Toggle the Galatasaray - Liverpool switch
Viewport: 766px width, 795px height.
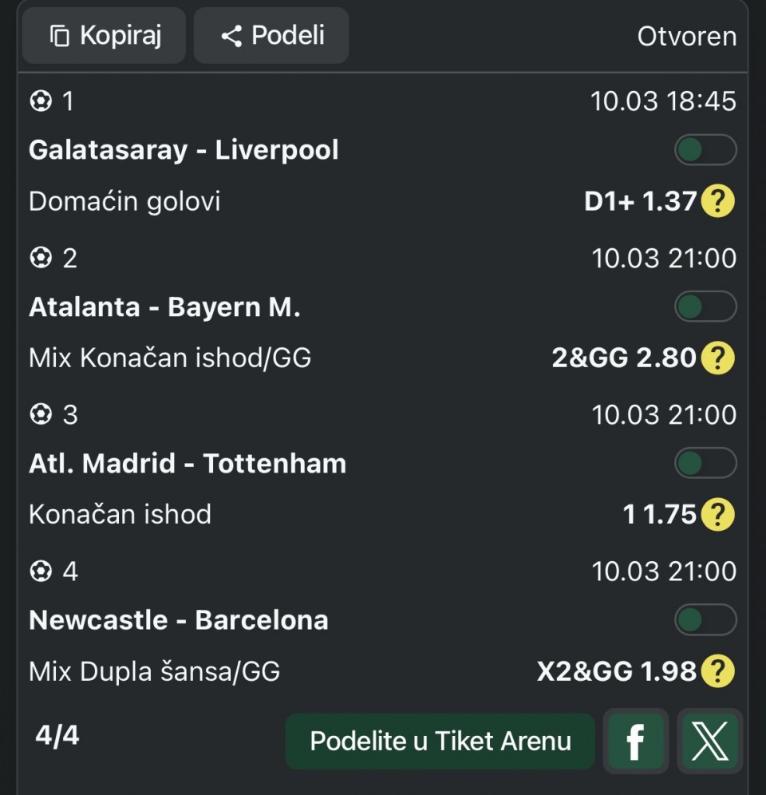tap(705, 150)
